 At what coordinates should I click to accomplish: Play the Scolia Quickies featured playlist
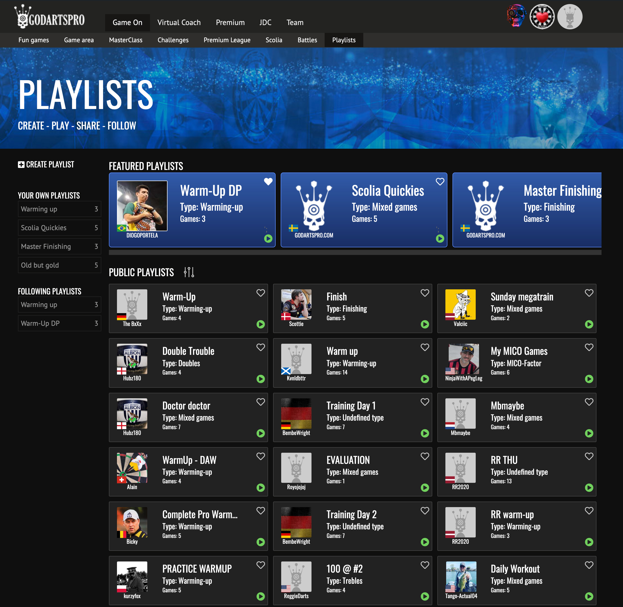(440, 239)
